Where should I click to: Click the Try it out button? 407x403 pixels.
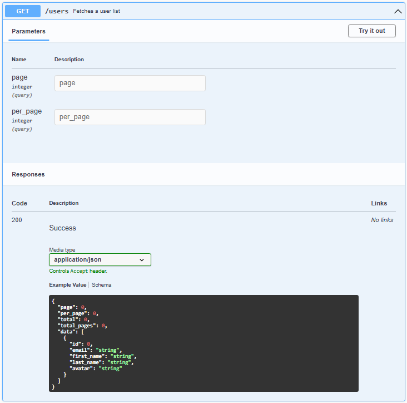(372, 31)
